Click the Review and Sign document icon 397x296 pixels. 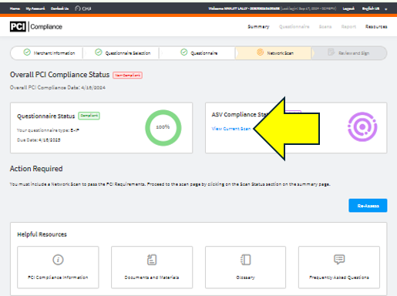pos(331,52)
